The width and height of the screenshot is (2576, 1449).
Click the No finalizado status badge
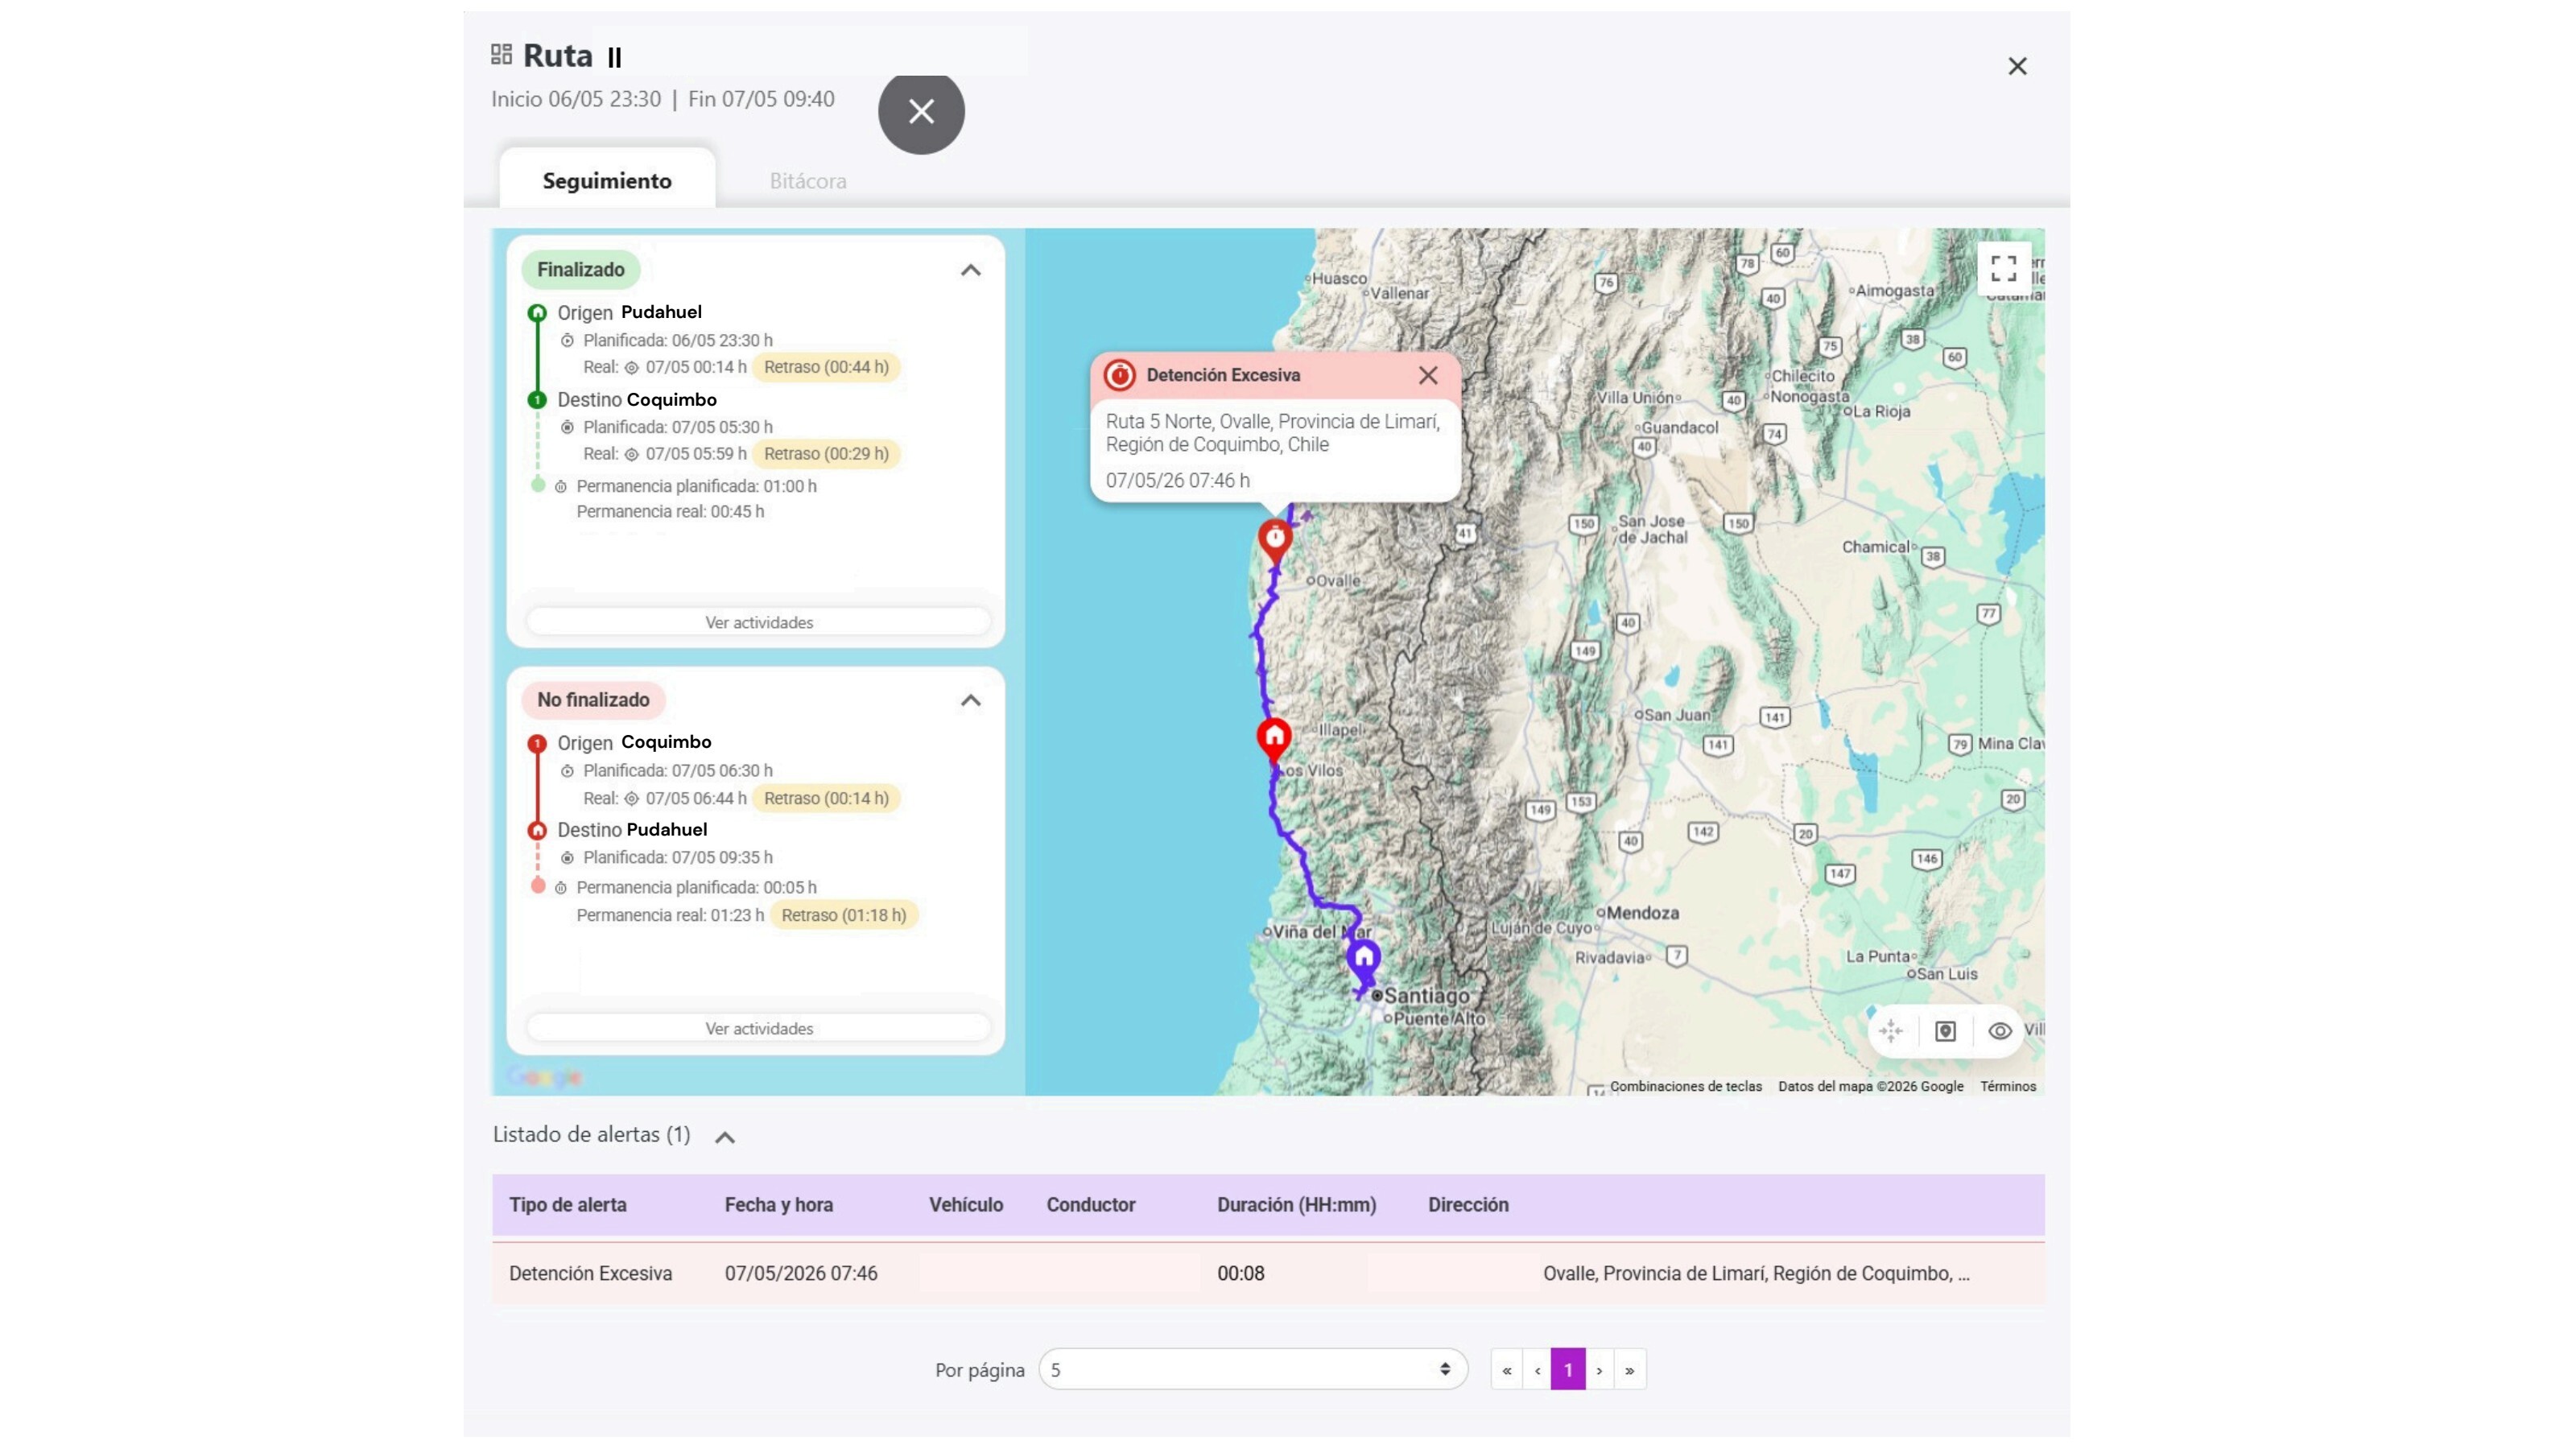tap(593, 700)
